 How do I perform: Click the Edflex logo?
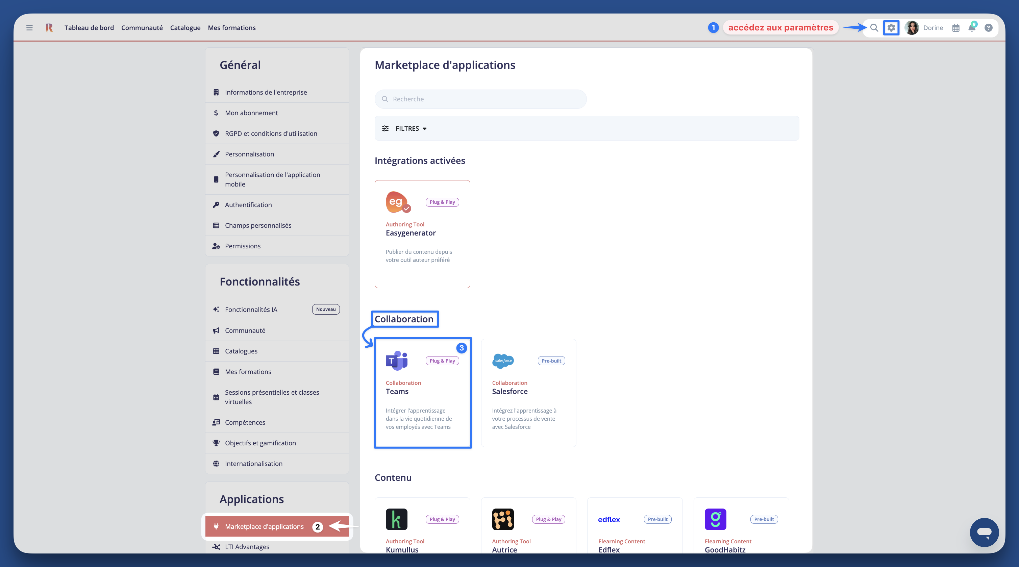point(609,519)
